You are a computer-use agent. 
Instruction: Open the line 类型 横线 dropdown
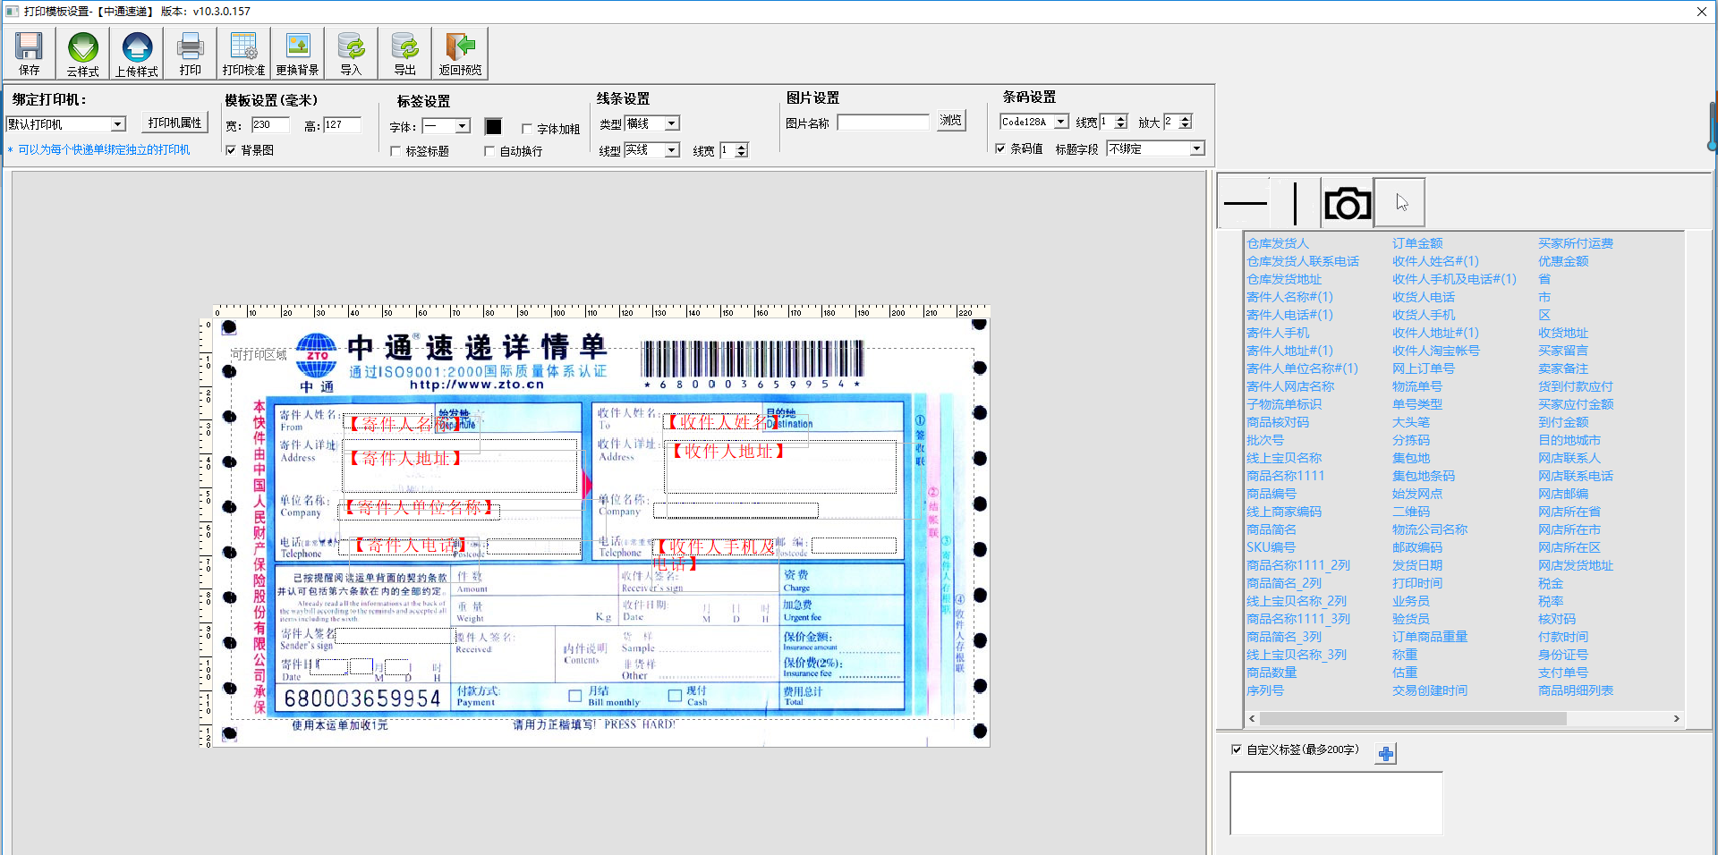(672, 123)
